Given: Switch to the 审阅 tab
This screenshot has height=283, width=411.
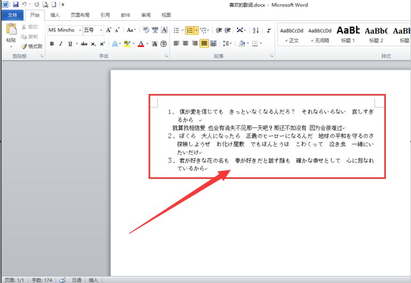Looking at the screenshot, I should [146, 15].
